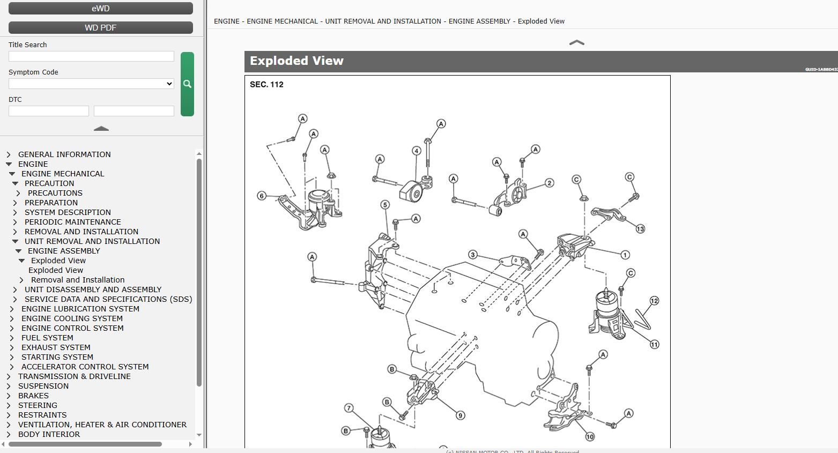Select SUSPENSION tree item
Viewport: 838px width, 453px height.
[x=43, y=386]
